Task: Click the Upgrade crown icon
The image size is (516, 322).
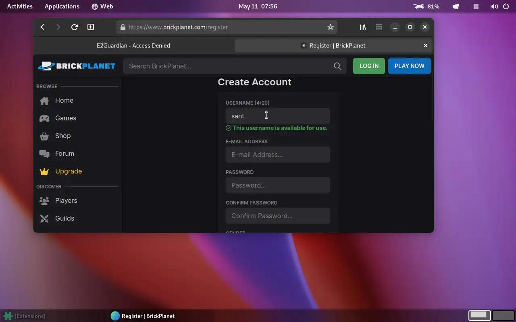Action: (44, 171)
